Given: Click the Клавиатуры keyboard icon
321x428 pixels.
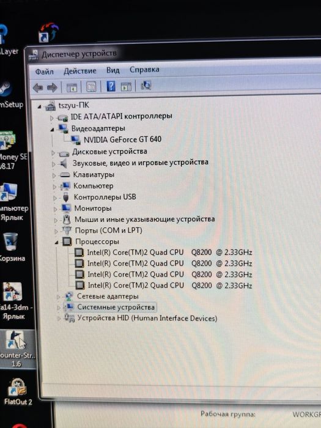Looking at the screenshot, I should pos(65,175).
